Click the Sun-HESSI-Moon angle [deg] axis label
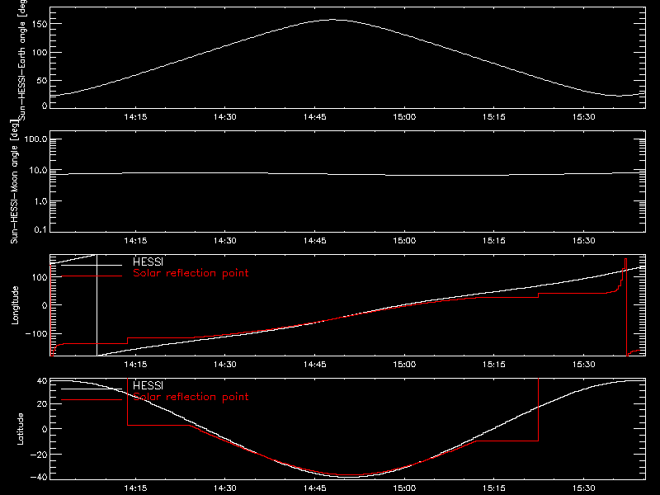 pos(14,181)
